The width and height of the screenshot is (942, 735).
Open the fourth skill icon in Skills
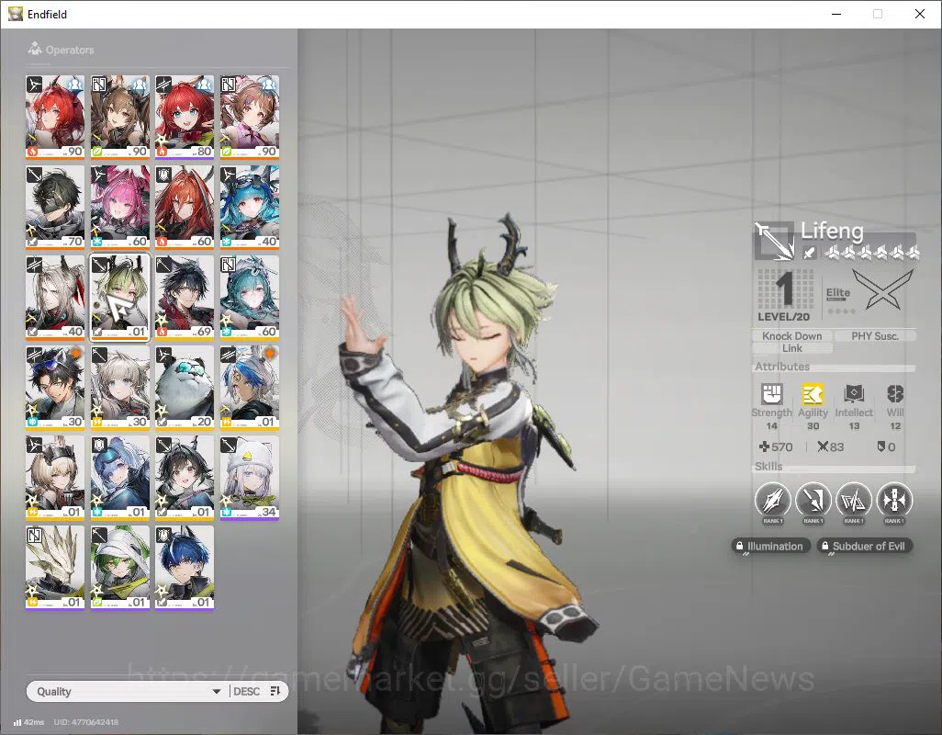(894, 500)
